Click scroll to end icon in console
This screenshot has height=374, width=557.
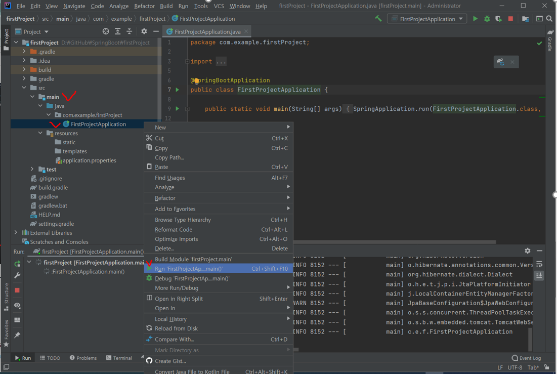[x=539, y=275]
